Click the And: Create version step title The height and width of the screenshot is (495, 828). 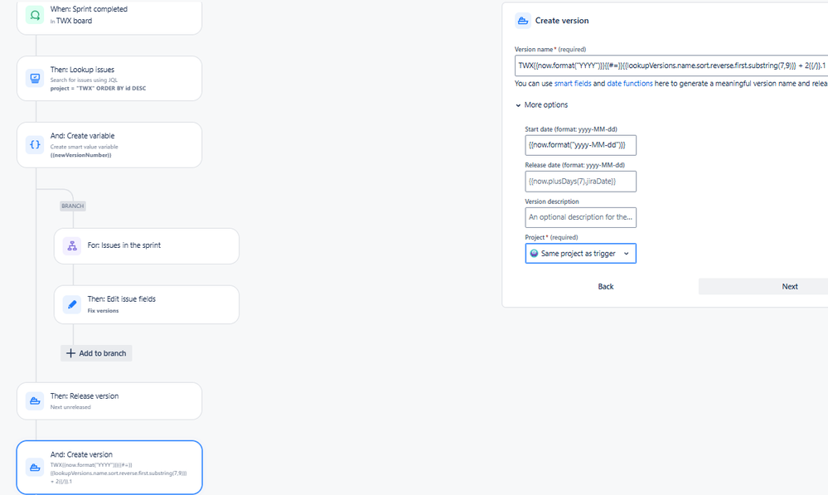(x=81, y=454)
